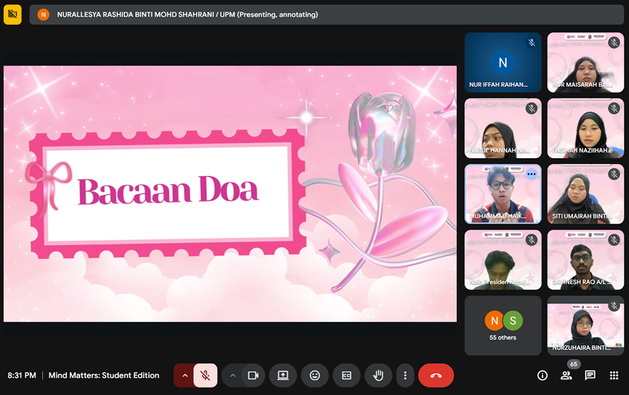Open more options three-dot menu
629x395 pixels.
405,376
